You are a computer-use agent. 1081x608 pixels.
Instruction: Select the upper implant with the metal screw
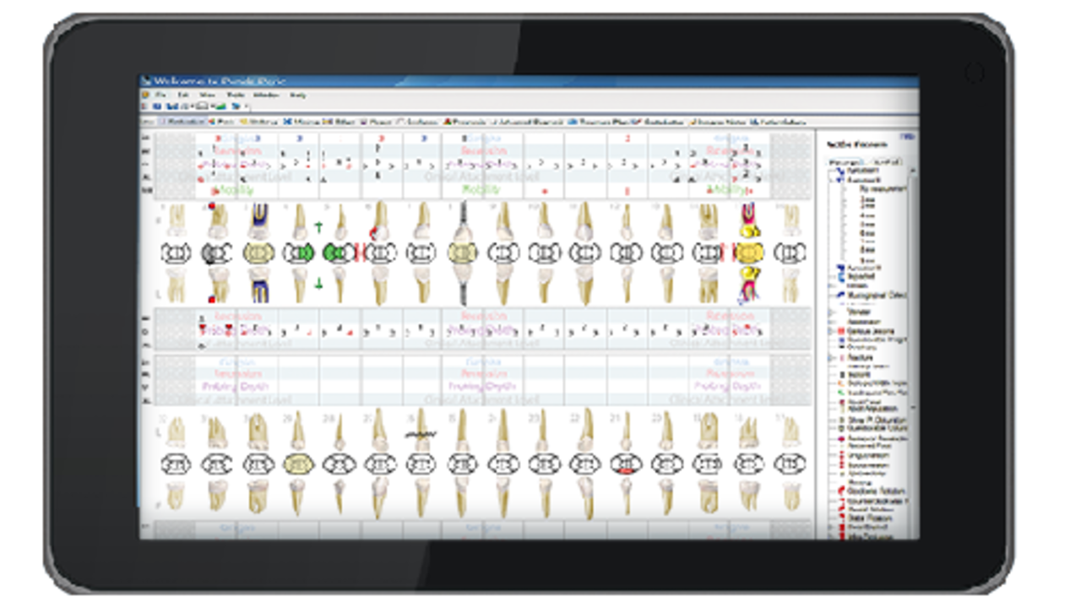462,221
